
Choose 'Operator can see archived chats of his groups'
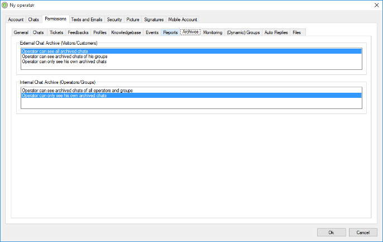pos(191,56)
